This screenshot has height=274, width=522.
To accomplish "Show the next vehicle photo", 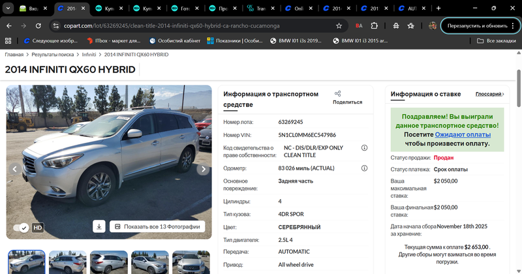I will pos(203,169).
